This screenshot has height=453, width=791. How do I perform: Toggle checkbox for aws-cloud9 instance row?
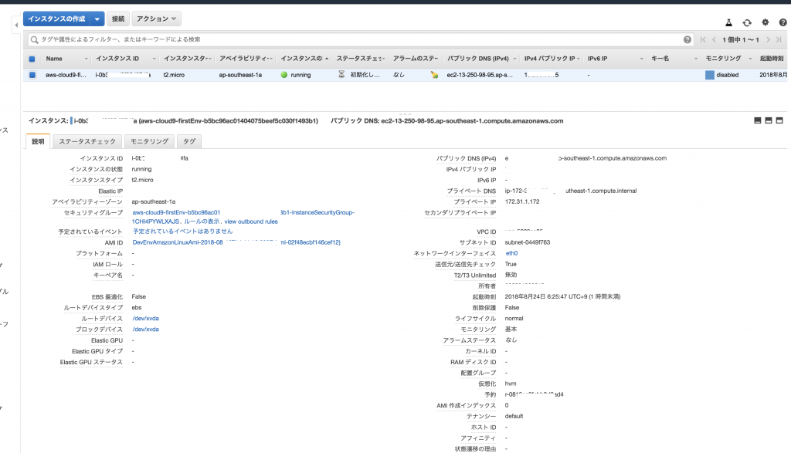(32, 75)
